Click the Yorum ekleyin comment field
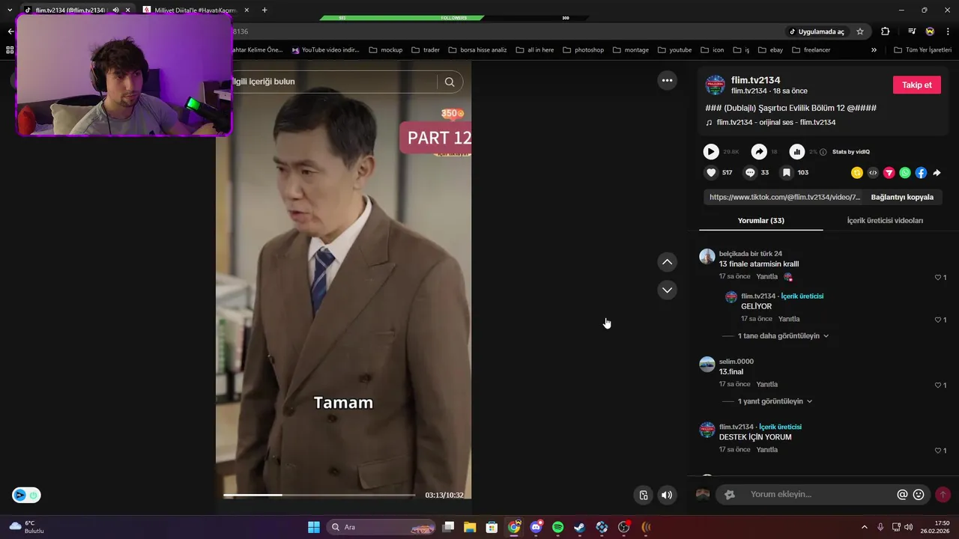The height and width of the screenshot is (539, 959). pos(821,494)
